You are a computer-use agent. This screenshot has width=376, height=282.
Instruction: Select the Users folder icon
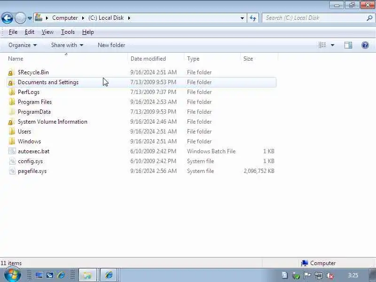12,132
